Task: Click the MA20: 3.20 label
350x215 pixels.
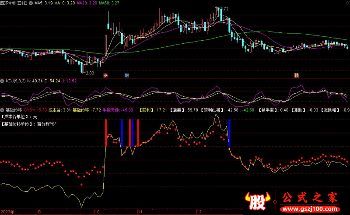Action: (x=87, y=3)
